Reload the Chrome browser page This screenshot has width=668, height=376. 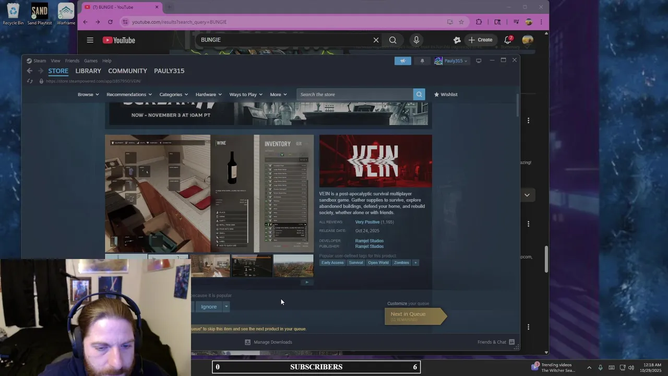point(110,22)
